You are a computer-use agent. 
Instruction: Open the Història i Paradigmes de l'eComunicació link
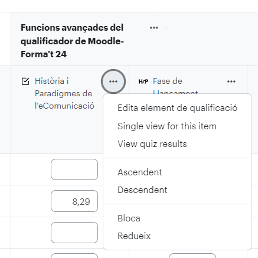[x=64, y=93]
